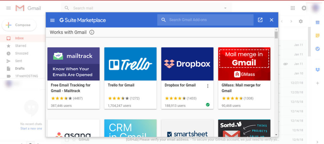This screenshot has width=324, height=144.
Task: Open the Asana add-on card
Action: click(x=73, y=128)
